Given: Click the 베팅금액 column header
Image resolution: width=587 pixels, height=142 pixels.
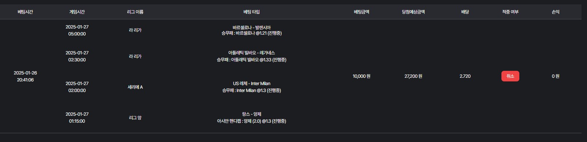Looking at the screenshot, I should [361, 12].
